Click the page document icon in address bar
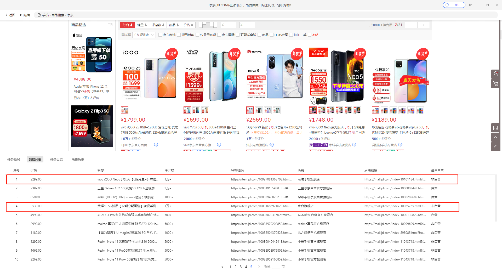This screenshot has width=502, height=272. (39, 15)
